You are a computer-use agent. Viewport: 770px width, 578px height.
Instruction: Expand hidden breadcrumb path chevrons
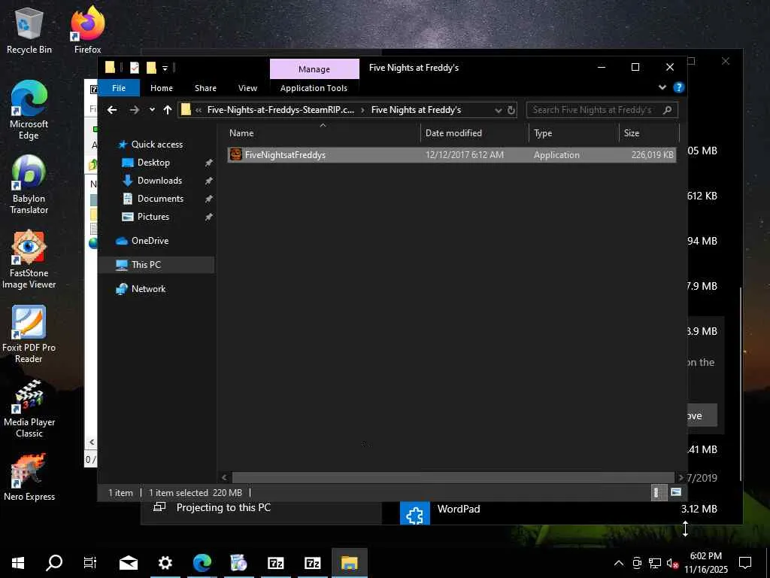tap(199, 110)
